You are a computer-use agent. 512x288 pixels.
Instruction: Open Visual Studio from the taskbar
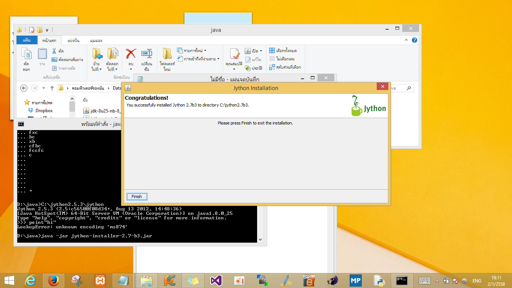pyautogui.click(x=216, y=280)
